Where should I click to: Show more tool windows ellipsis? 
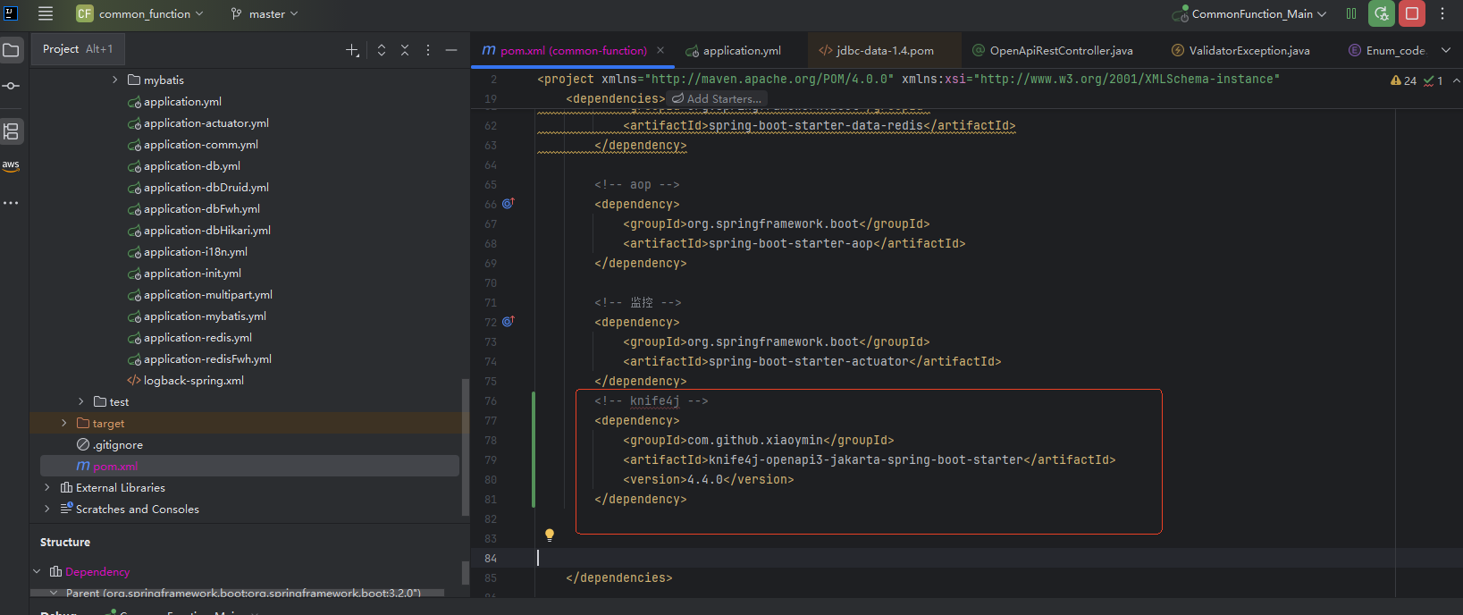[11, 203]
